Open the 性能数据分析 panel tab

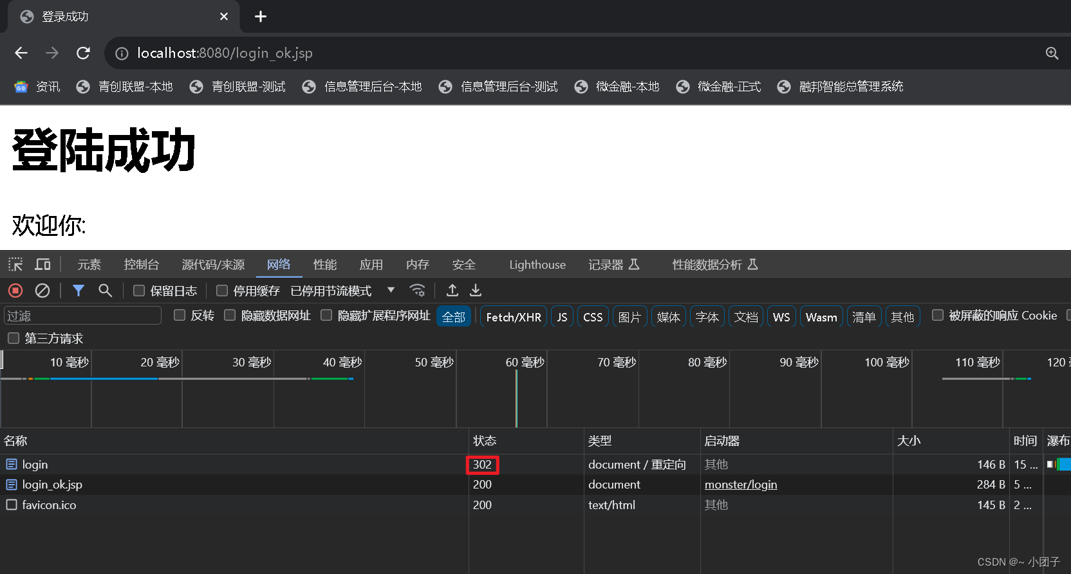click(x=715, y=264)
